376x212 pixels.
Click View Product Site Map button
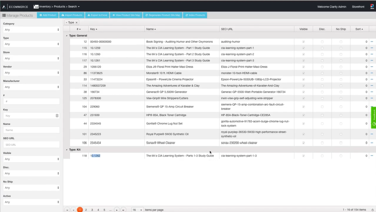(126, 15)
